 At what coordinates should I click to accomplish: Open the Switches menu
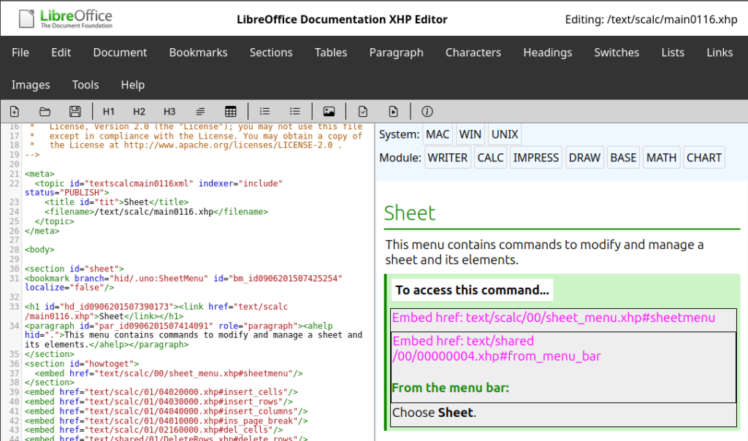point(617,52)
